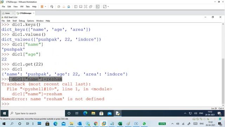
Task: Click the host battery 100% indicator
Action: [162, 124]
